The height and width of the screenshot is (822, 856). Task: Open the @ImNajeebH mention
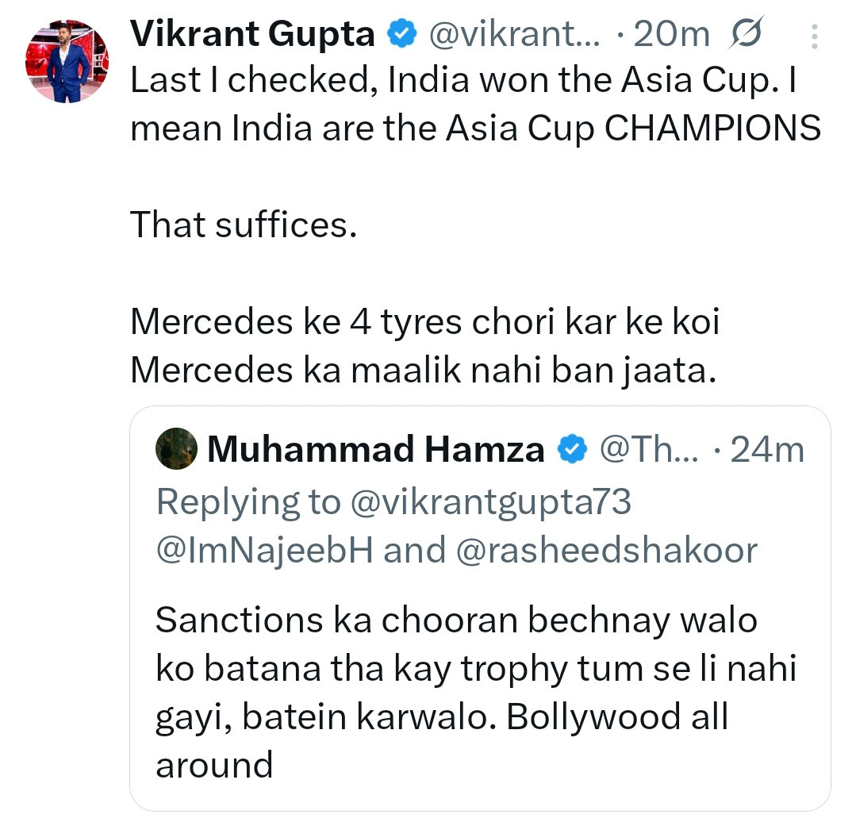(265, 550)
